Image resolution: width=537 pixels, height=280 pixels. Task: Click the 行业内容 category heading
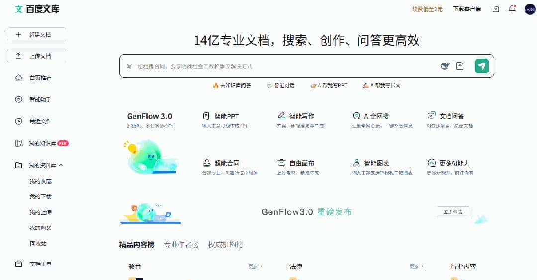tap(463, 266)
